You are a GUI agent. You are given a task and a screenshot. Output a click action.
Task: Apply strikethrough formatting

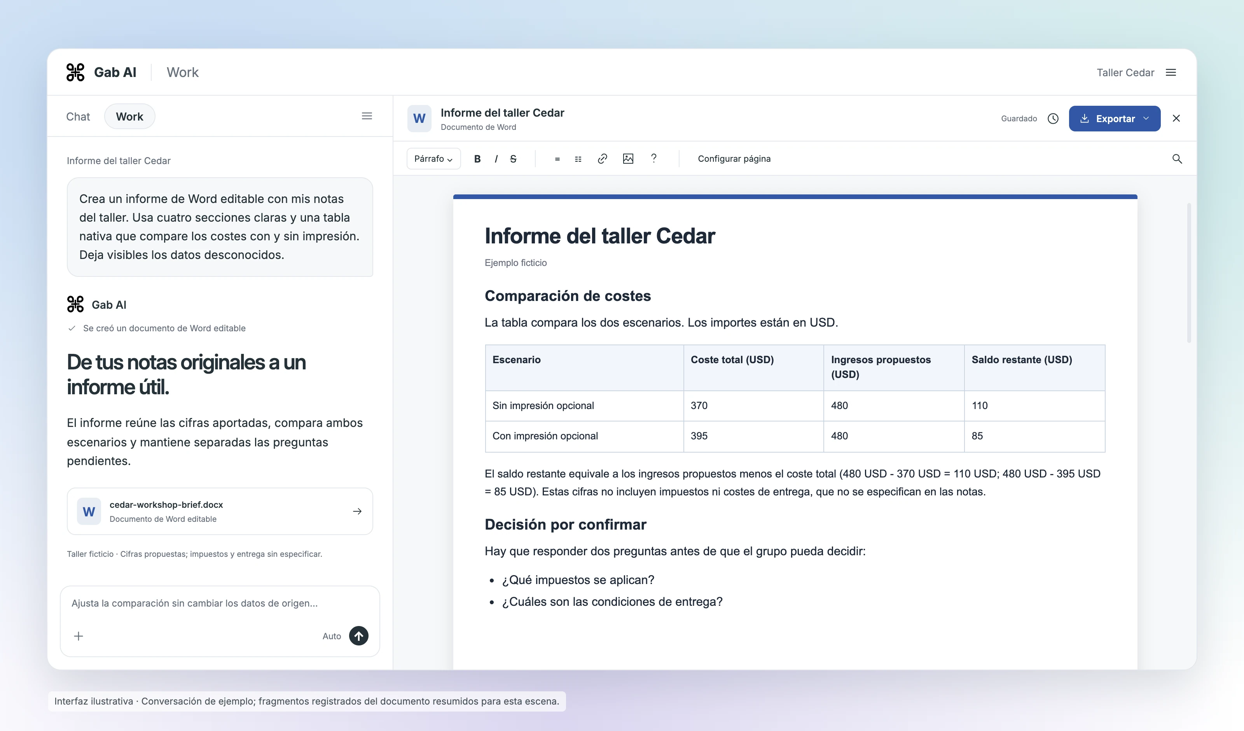pos(513,159)
